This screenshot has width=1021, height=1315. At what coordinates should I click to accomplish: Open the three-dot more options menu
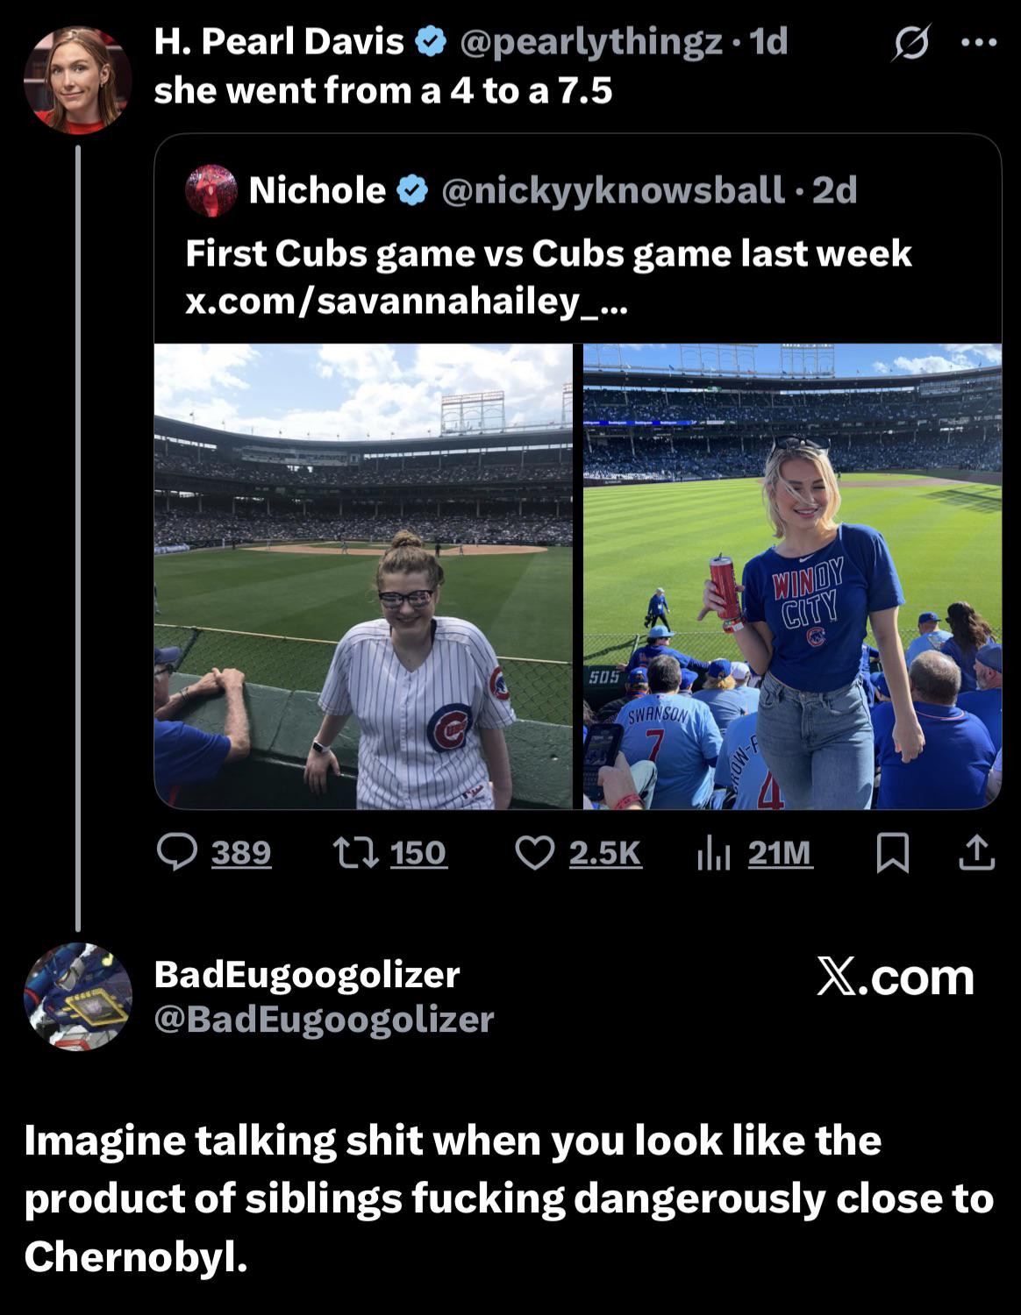click(x=979, y=42)
